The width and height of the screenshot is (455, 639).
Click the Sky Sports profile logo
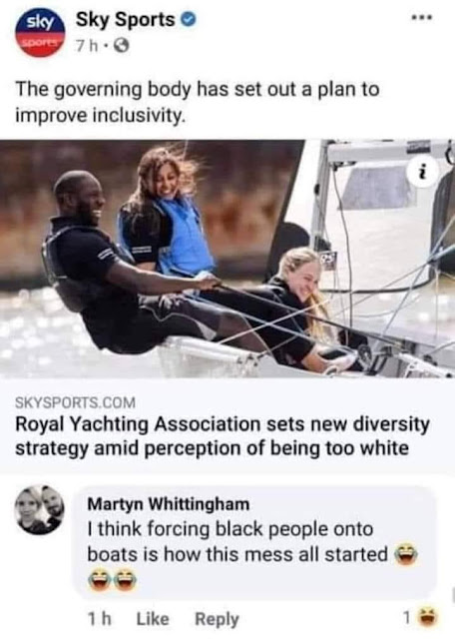pyautogui.click(x=40, y=32)
